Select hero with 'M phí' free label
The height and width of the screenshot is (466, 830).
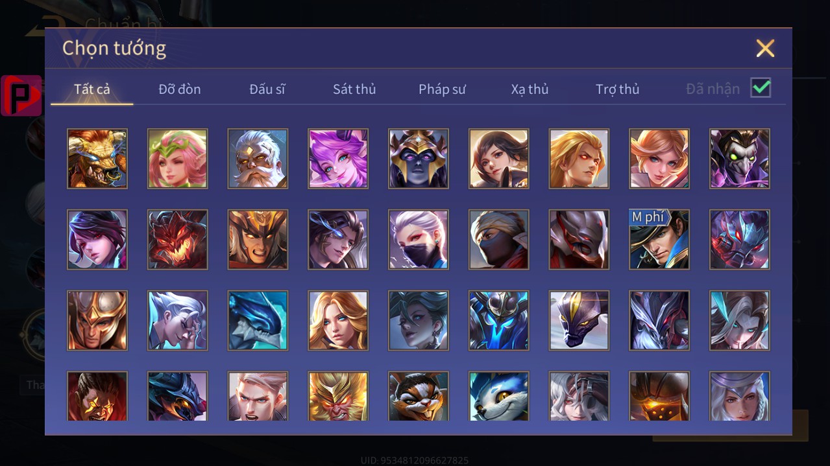[660, 240]
